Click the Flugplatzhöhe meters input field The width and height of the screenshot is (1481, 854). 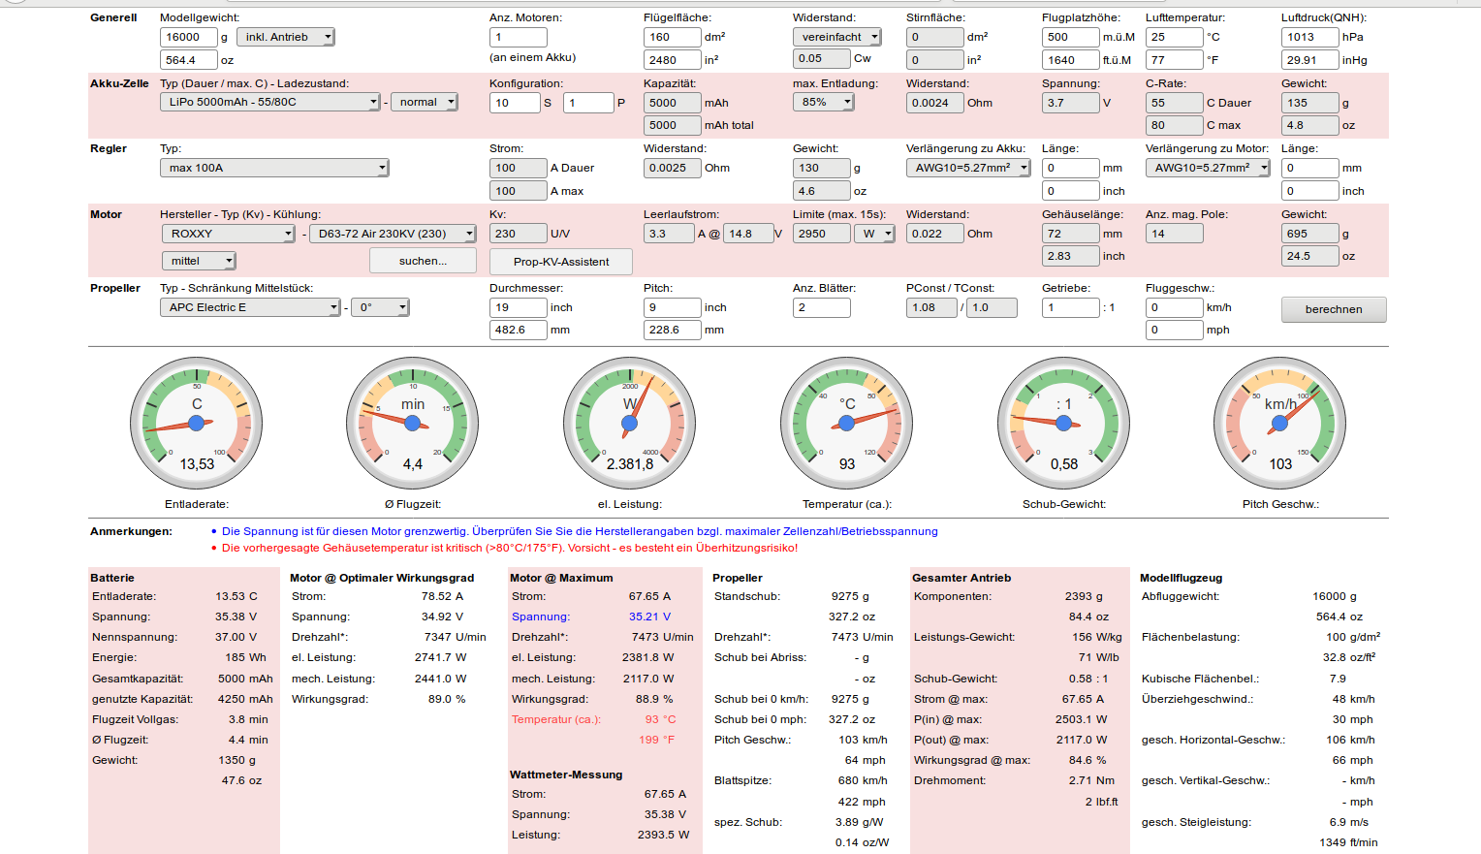coord(1070,37)
